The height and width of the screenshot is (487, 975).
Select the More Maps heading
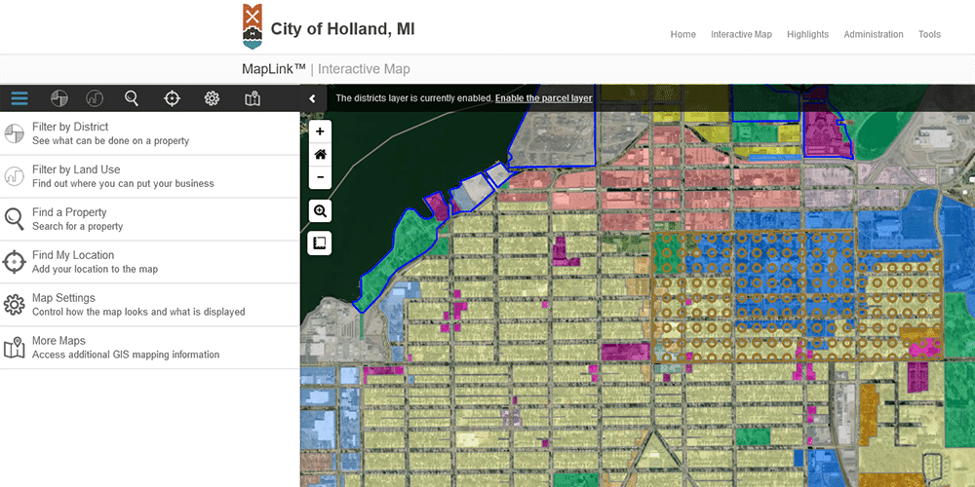[x=58, y=341]
